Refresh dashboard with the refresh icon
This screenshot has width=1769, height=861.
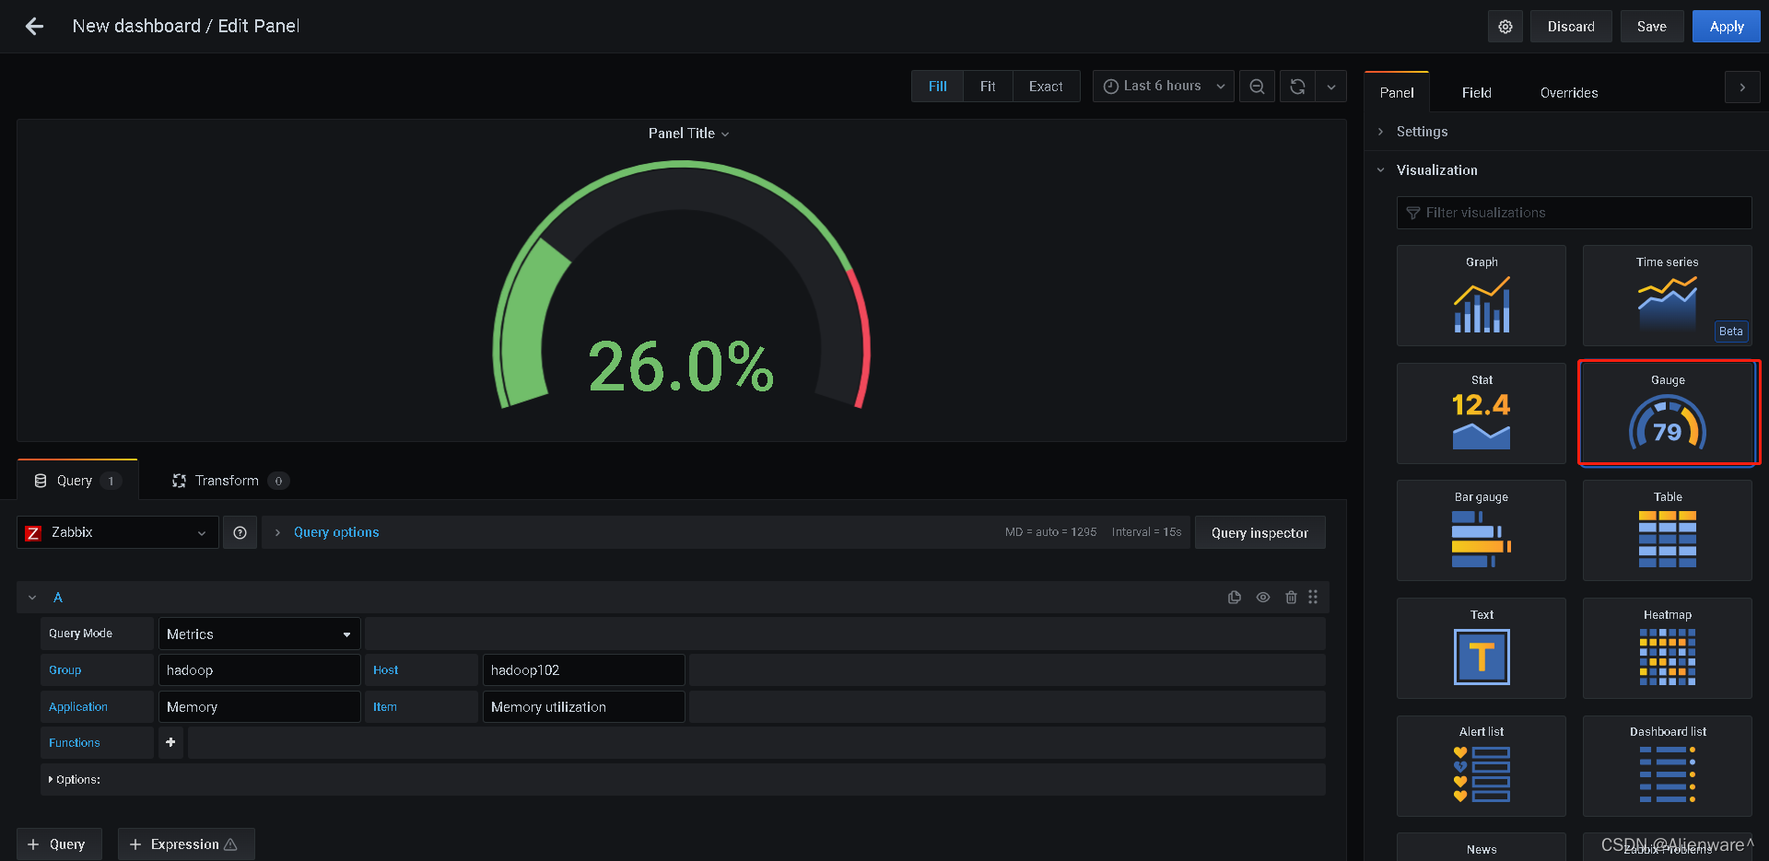coord(1297,87)
